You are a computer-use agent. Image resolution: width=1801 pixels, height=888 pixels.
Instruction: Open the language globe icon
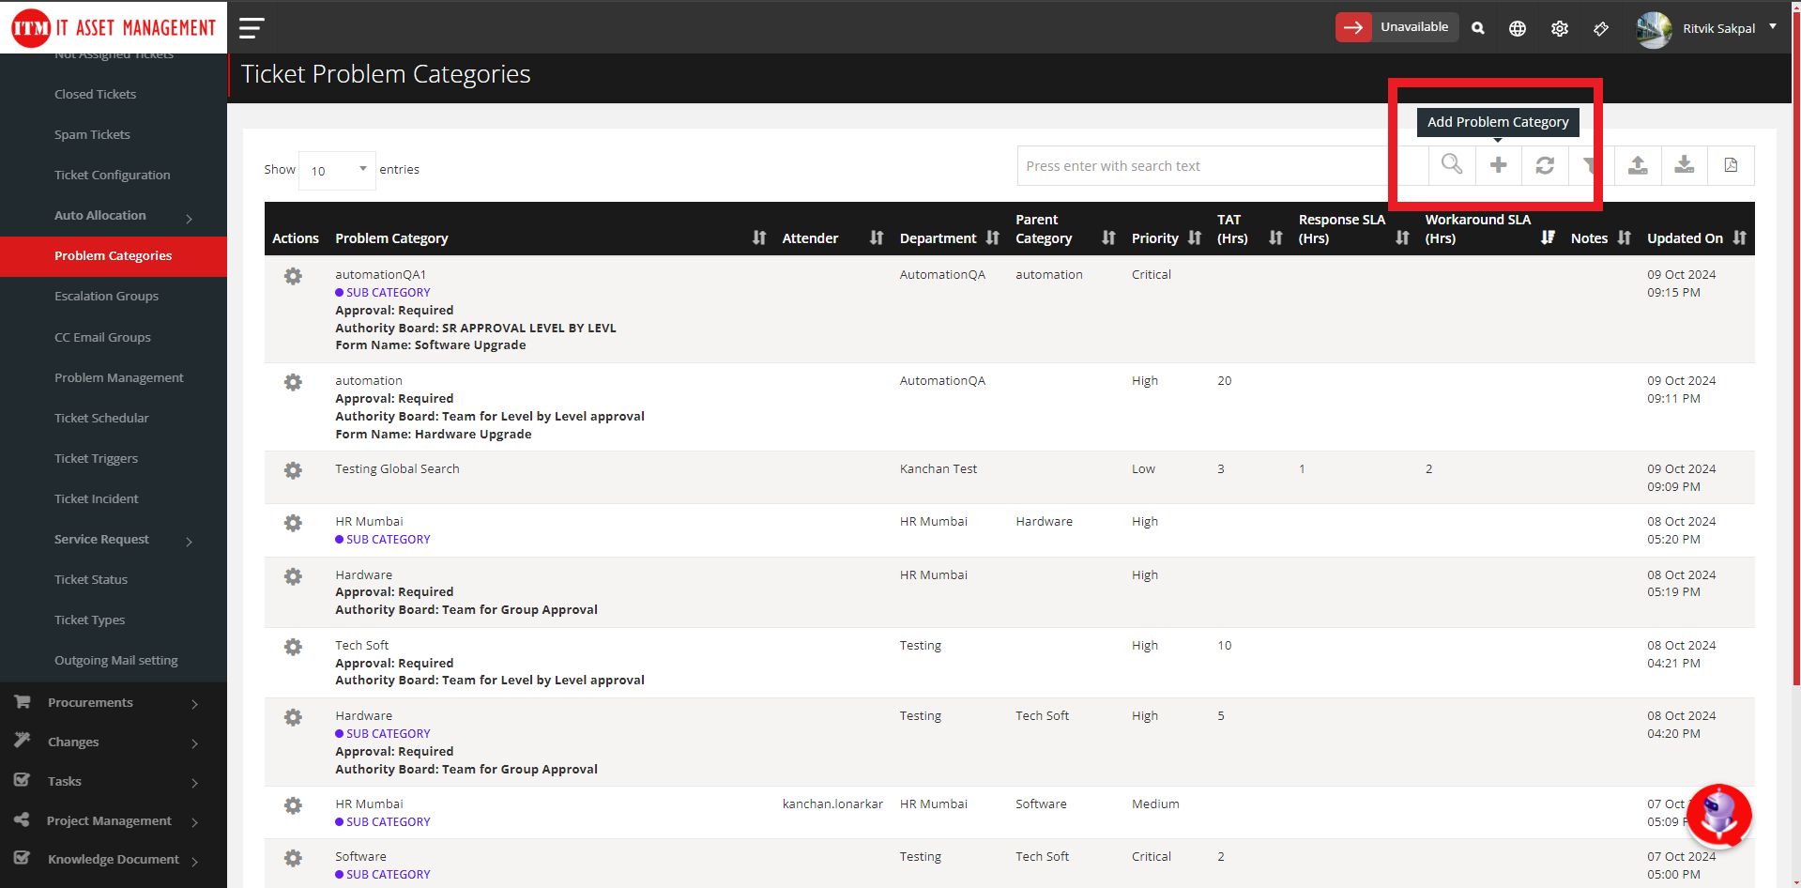coord(1518,27)
